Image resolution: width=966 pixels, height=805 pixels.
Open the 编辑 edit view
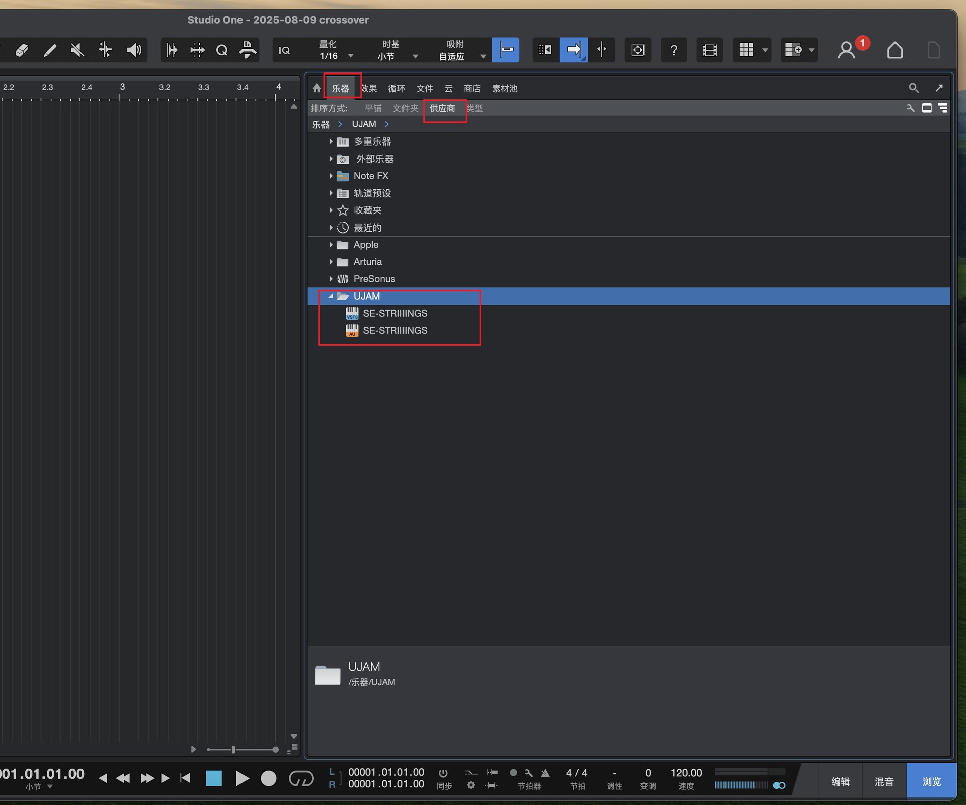(840, 781)
